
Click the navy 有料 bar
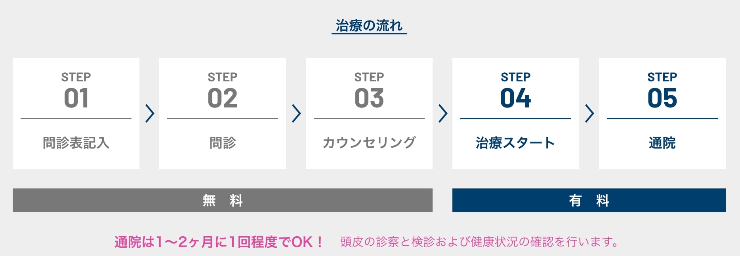(x=589, y=200)
